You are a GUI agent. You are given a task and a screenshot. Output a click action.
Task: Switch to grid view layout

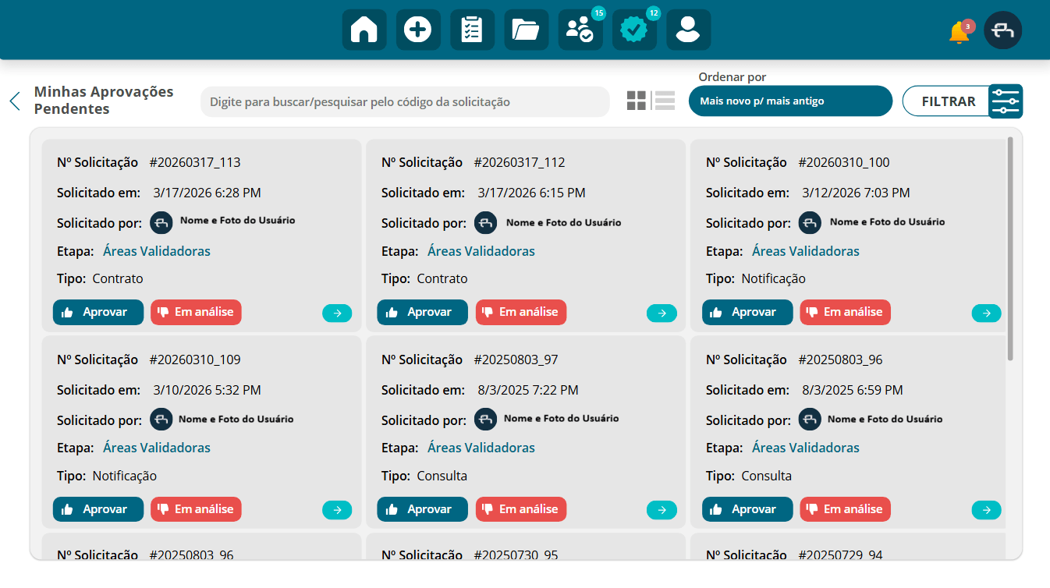[637, 101]
